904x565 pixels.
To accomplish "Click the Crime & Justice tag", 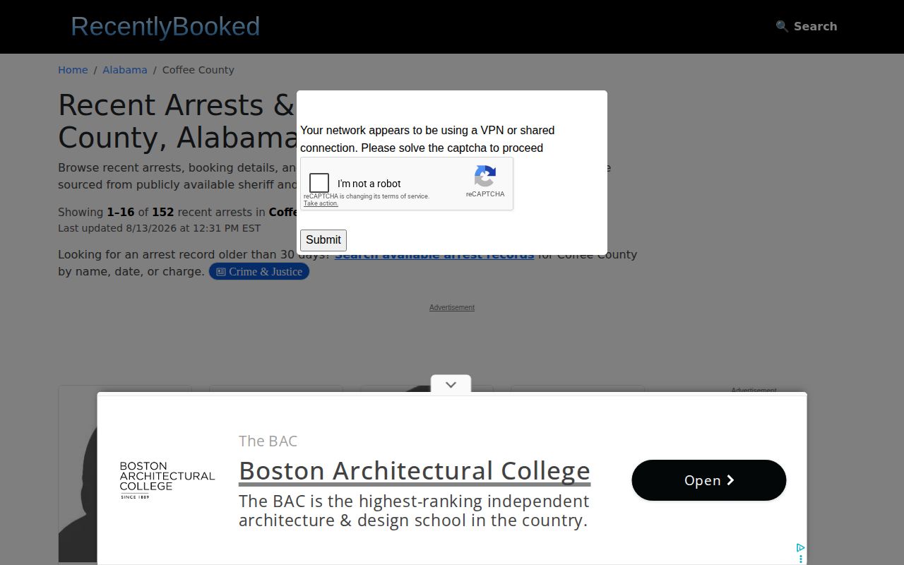I will tap(259, 272).
